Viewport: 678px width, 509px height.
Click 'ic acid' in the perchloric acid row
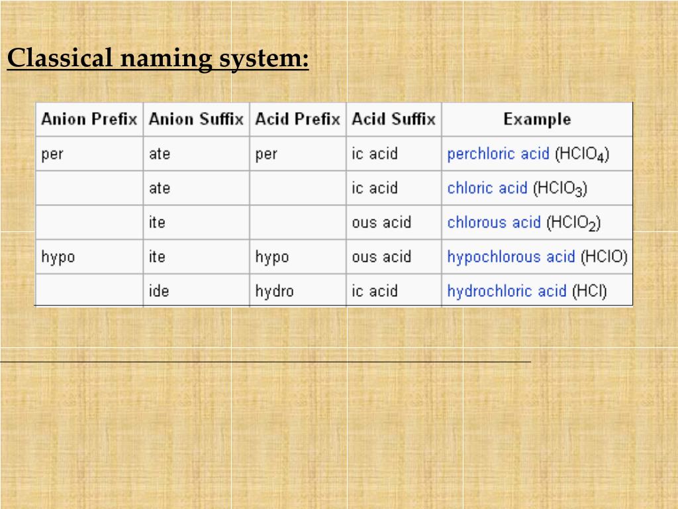[375, 154]
